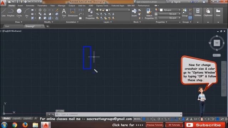Click the Group icon
228x128 pixels.
click(185, 13)
